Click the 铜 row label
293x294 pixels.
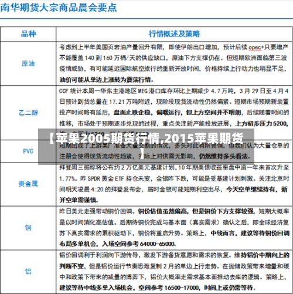tap(28, 228)
